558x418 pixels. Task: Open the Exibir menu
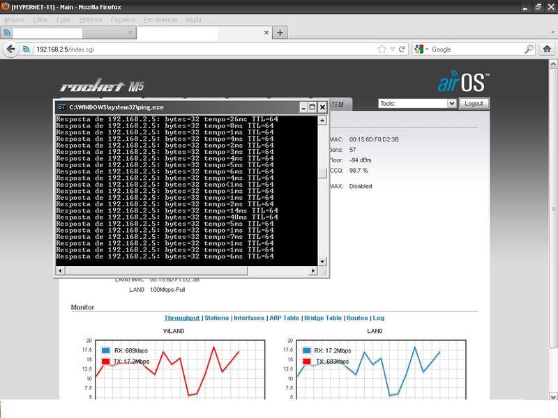pyautogui.click(x=63, y=20)
